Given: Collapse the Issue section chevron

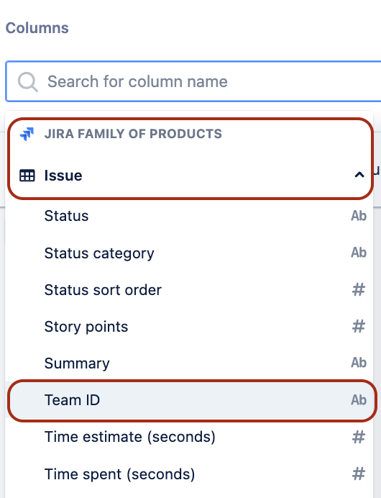Looking at the screenshot, I should (359, 175).
